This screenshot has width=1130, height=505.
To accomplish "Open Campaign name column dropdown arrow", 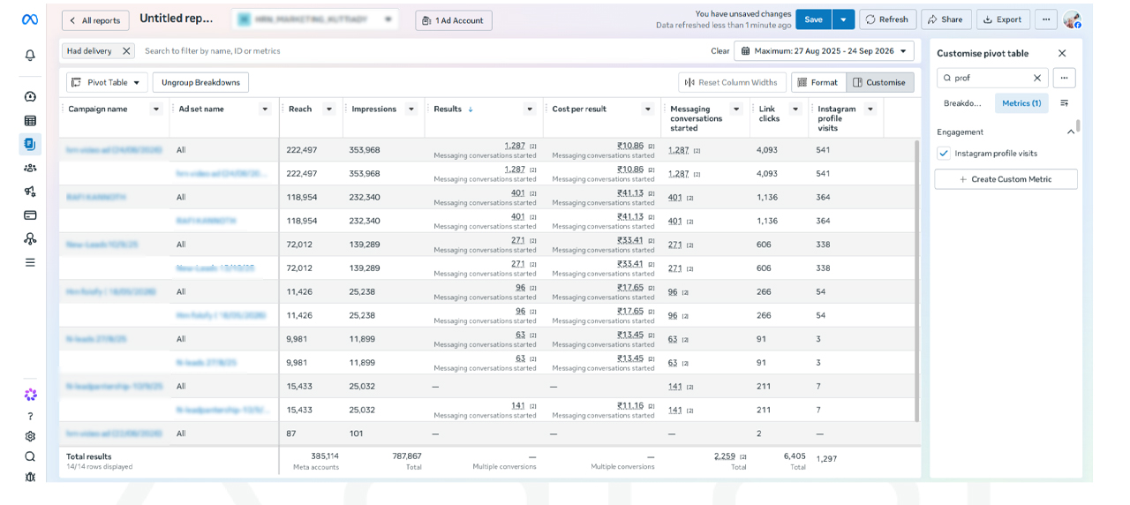I will [156, 109].
